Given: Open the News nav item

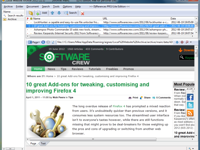Looking at the screenshot, I should click(51, 69).
